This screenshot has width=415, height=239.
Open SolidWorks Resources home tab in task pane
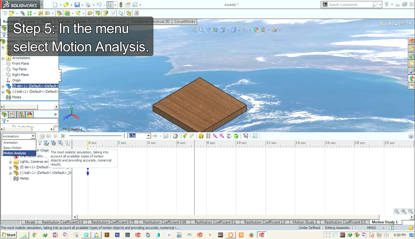[412, 49]
